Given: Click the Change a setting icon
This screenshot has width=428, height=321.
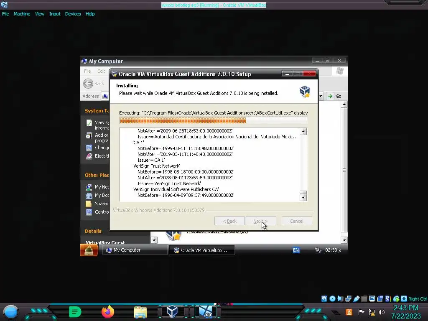Looking at the screenshot, I should (x=89, y=148).
